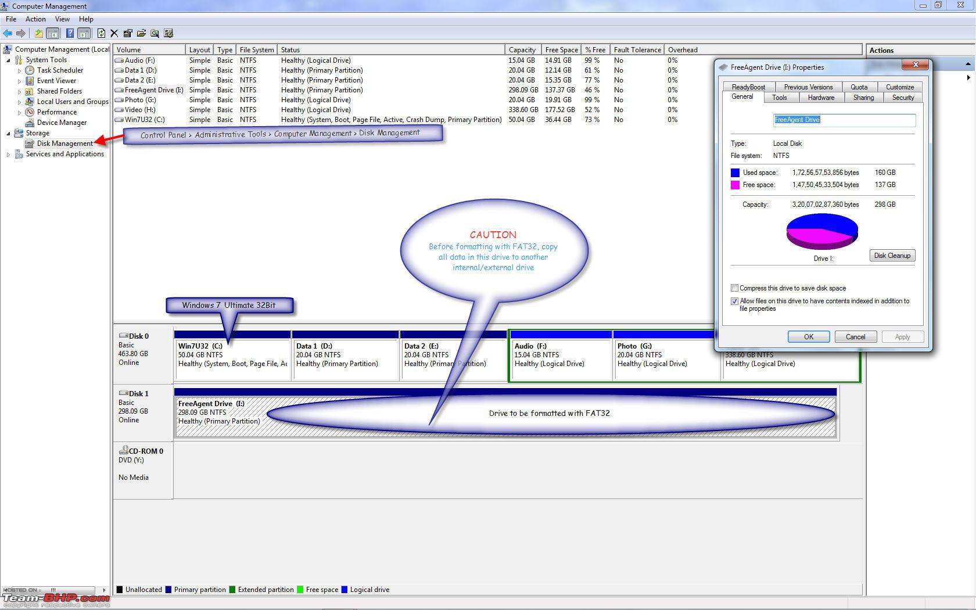This screenshot has height=610, width=976.
Task: Click the Local Users and Groups icon
Action: [x=30, y=102]
